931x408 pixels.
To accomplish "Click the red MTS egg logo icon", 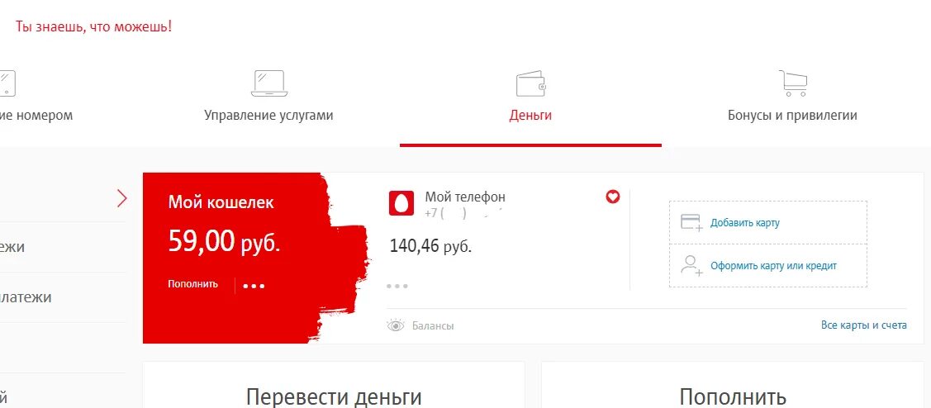I will coord(401,203).
